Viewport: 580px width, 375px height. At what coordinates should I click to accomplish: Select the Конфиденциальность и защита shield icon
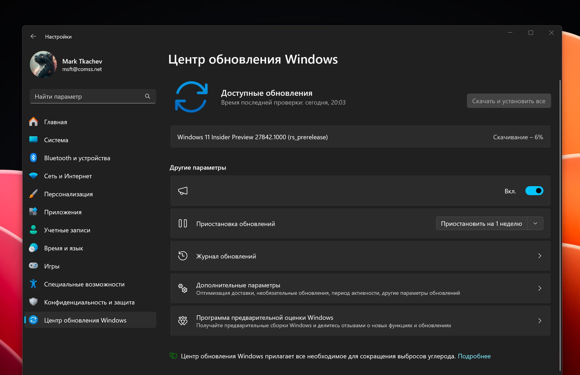point(33,302)
